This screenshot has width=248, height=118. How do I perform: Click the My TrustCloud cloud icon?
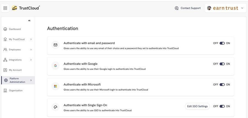(5, 39)
